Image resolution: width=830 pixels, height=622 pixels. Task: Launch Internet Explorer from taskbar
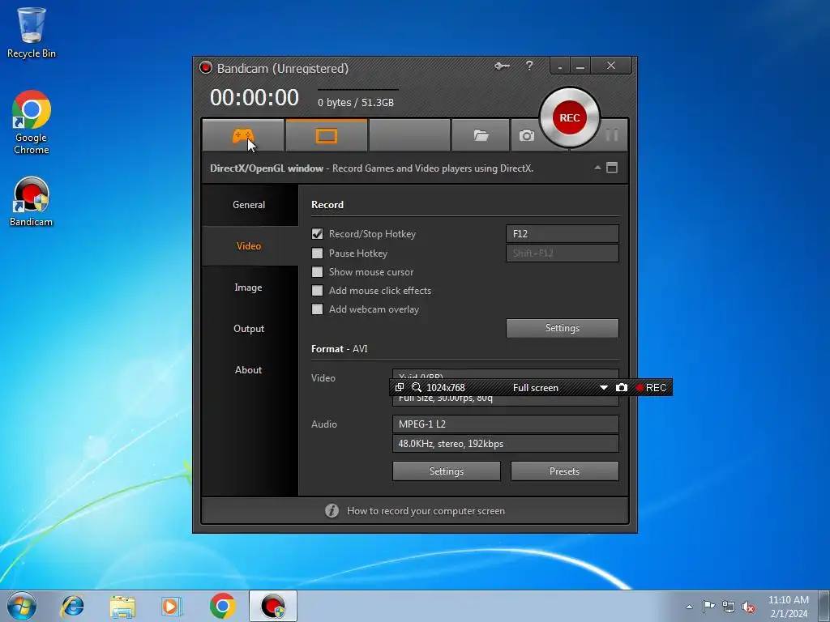pyautogui.click(x=72, y=606)
